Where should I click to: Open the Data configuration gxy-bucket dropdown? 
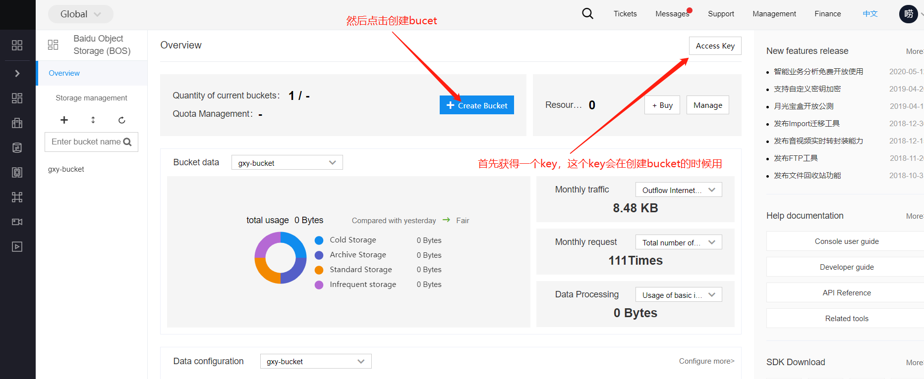(316, 361)
